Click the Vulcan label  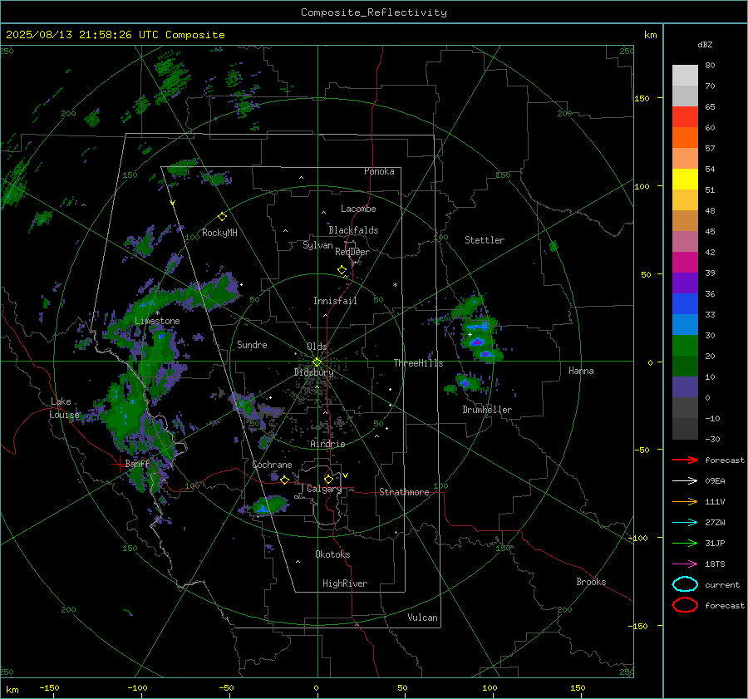click(x=422, y=618)
